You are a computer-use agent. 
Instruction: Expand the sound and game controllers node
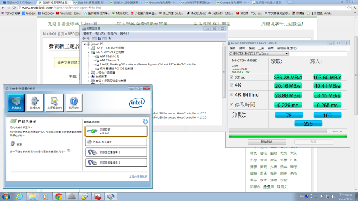pyautogui.click(x=89, y=80)
